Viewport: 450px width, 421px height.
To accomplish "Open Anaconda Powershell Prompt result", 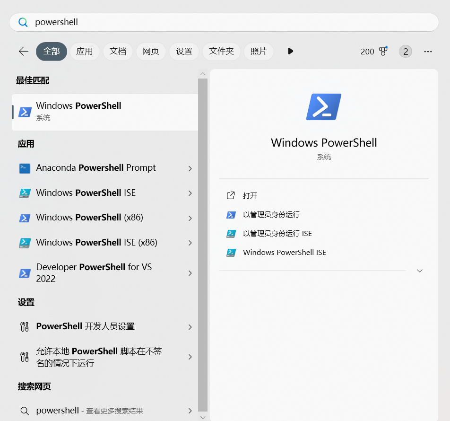I will pos(105,168).
